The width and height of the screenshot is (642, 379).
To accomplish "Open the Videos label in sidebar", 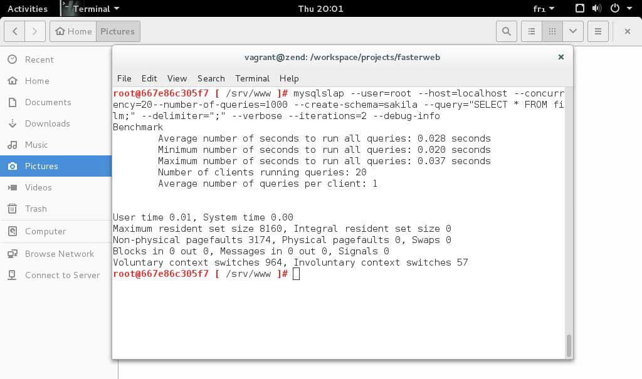I will [38, 187].
